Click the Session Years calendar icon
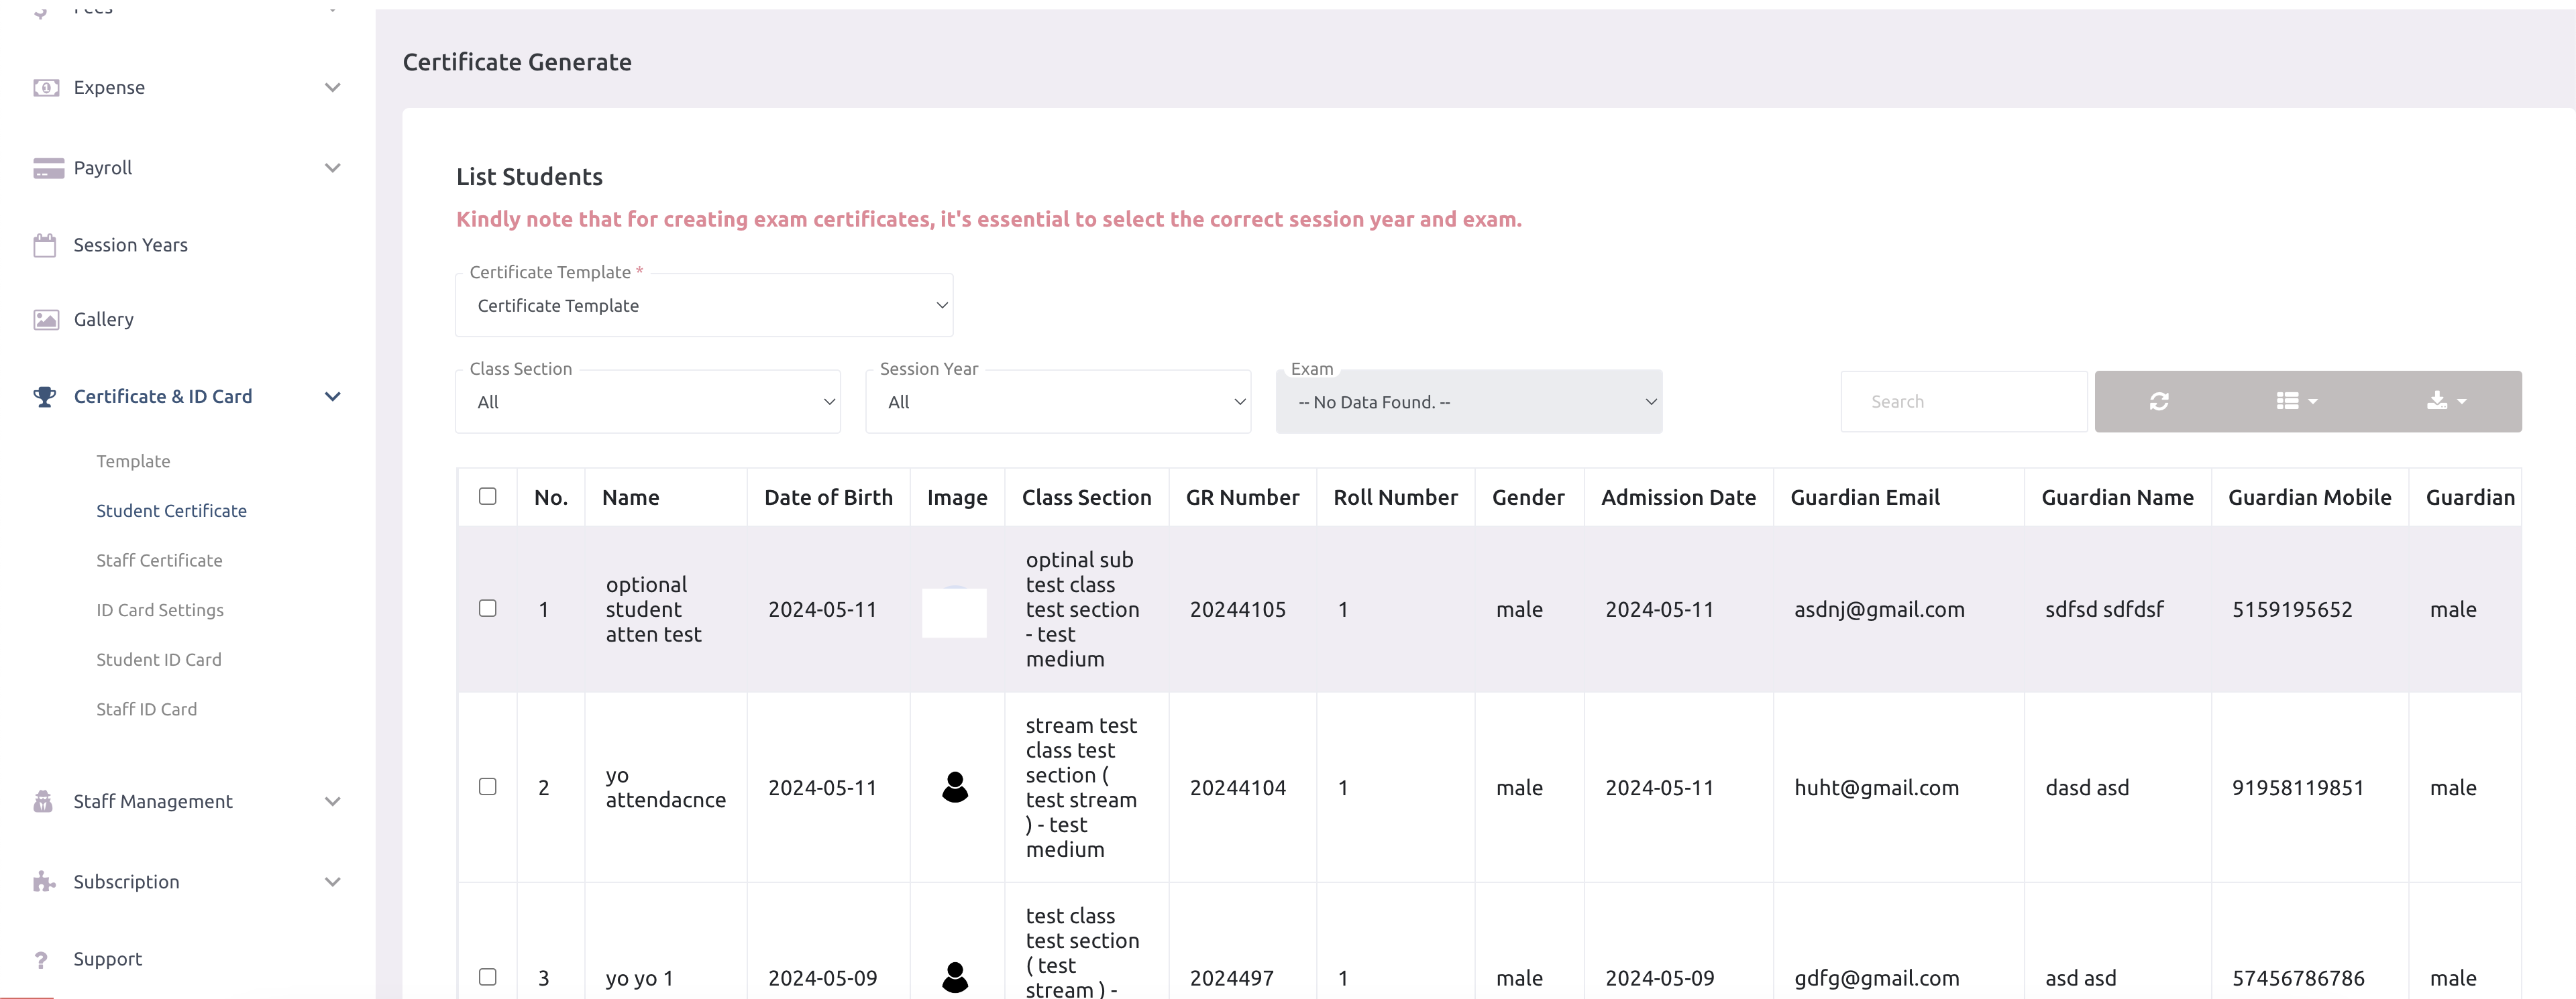The image size is (2576, 999). click(x=45, y=246)
